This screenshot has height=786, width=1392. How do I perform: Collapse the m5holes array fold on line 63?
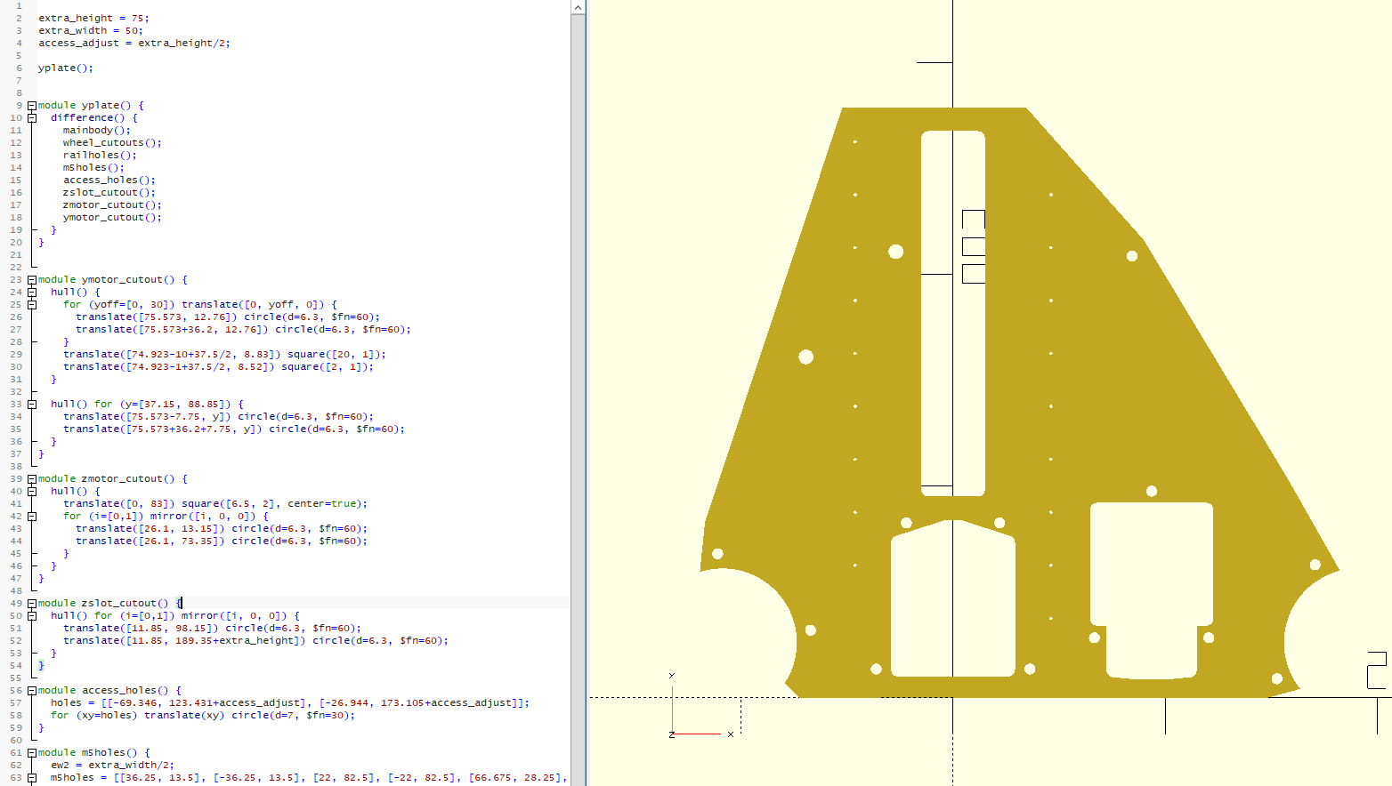(x=32, y=777)
